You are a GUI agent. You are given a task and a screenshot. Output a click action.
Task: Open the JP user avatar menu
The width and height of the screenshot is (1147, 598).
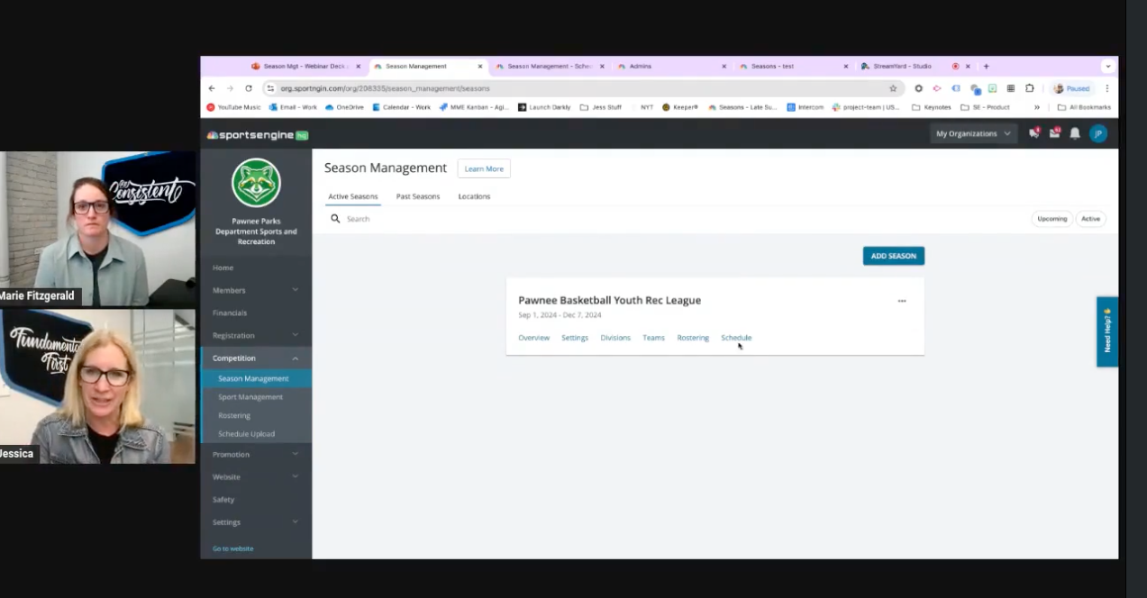1097,133
